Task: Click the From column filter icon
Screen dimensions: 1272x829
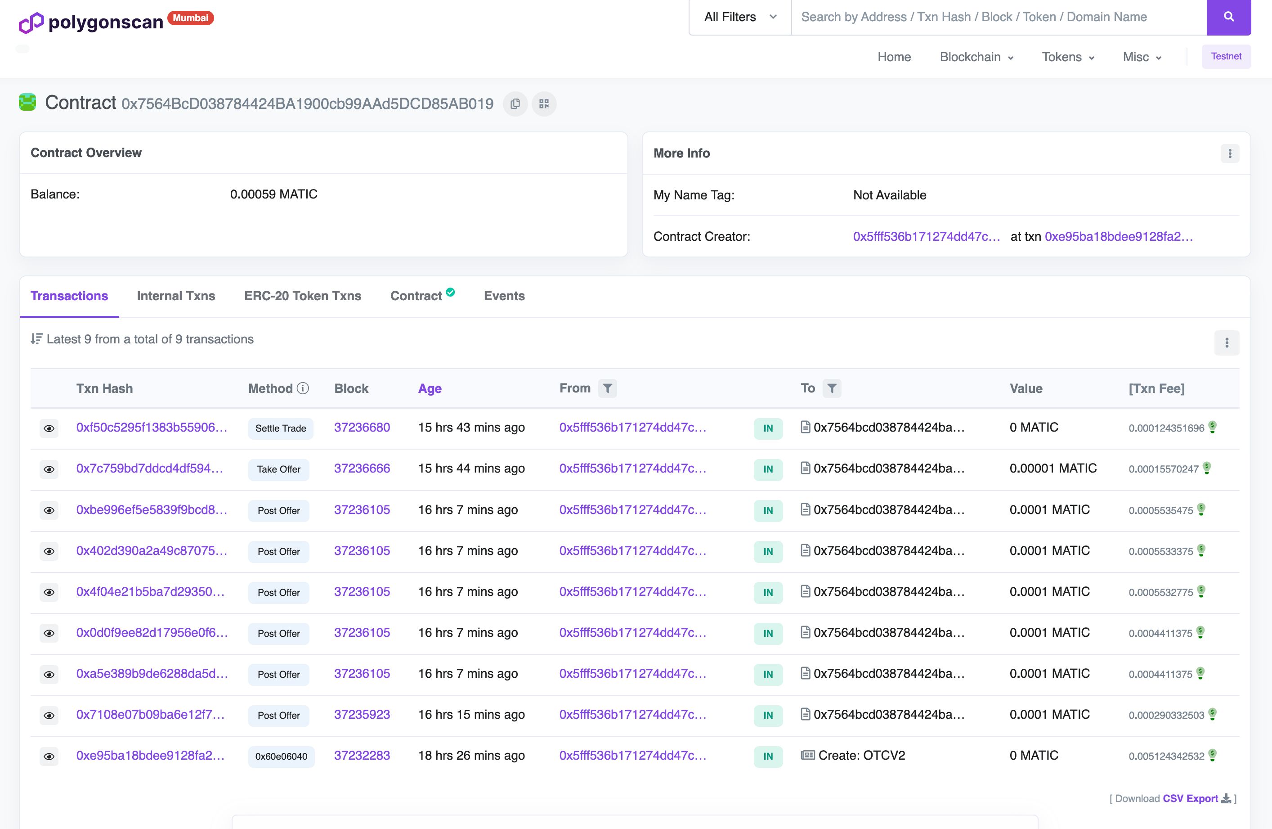Action: (x=607, y=388)
